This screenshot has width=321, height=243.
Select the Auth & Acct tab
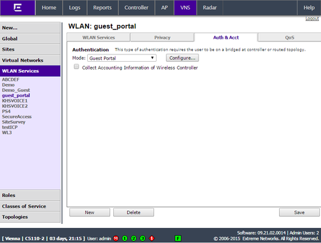pos(226,37)
